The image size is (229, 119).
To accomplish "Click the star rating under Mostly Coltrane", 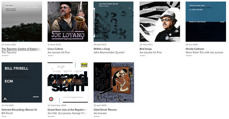I will coord(189,56).
